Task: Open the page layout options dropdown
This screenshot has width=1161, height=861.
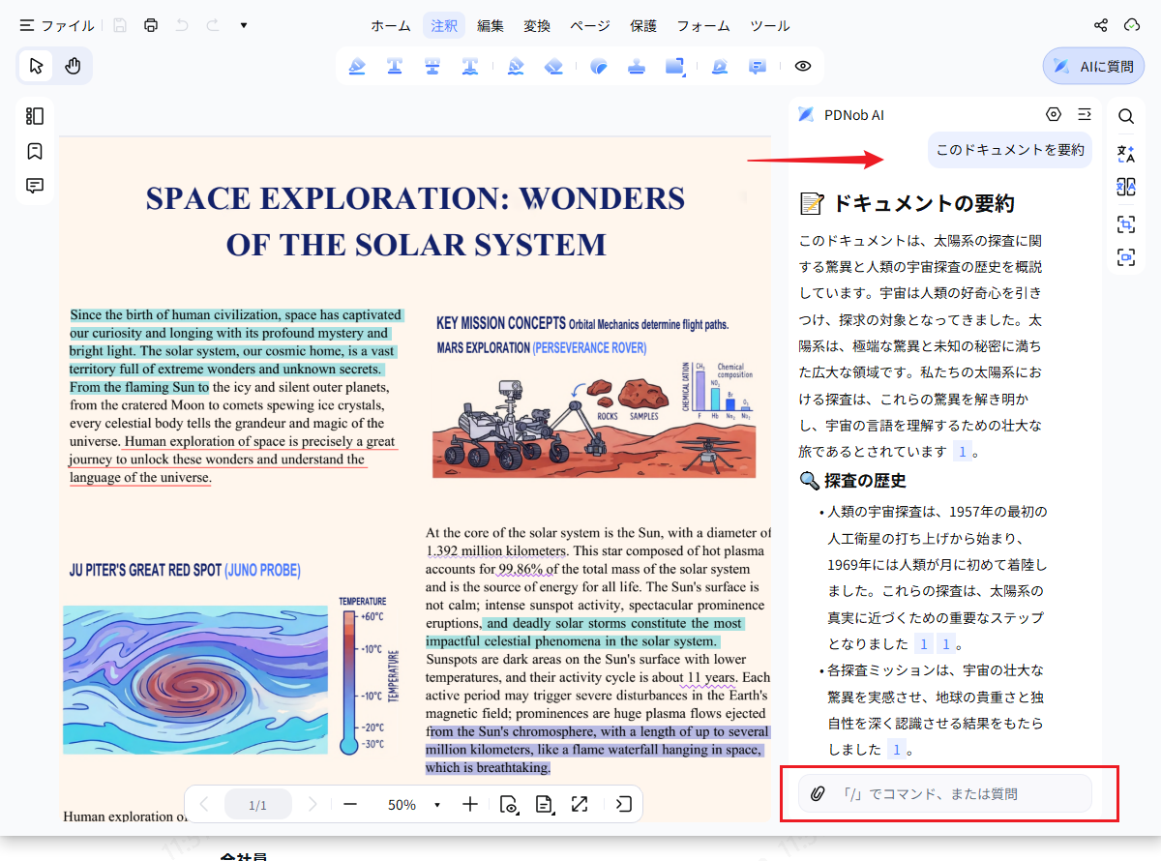Action: [545, 804]
